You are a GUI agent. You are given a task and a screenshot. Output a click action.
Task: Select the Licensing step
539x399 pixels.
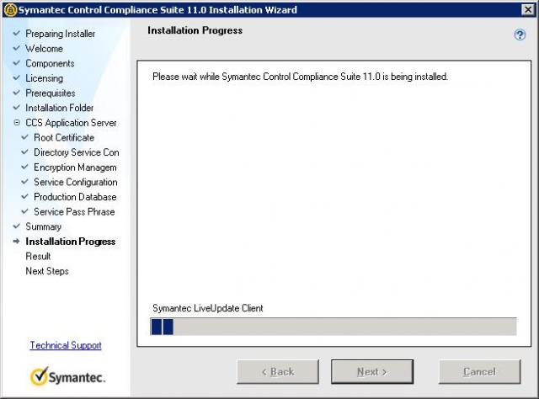tap(45, 78)
